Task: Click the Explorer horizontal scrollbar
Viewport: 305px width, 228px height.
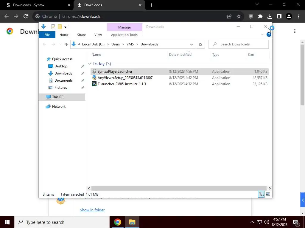Action: 179,188
